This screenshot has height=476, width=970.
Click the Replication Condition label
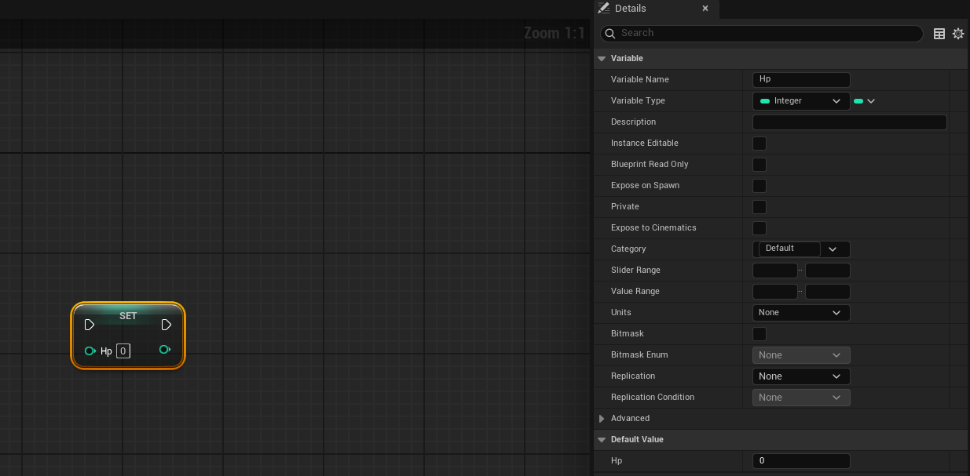pyautogui.click(x=653, y=398)
